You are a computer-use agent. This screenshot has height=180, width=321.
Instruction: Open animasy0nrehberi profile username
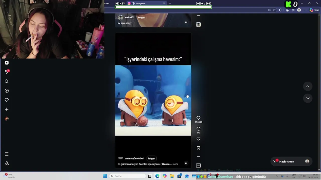coord(135,158)
